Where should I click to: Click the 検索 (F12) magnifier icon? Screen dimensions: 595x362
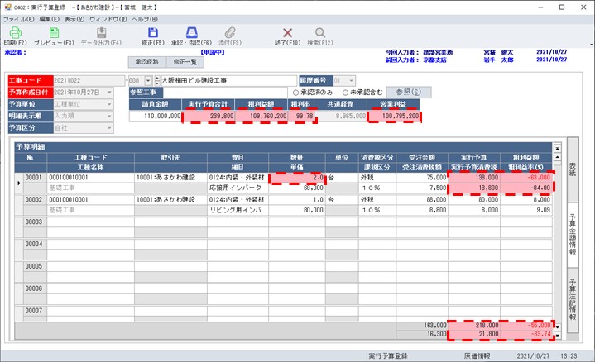(x=320, y=33)
